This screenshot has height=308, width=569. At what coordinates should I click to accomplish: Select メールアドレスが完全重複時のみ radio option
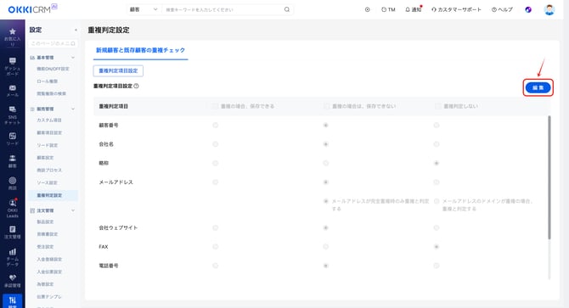[x=325, y=201]
